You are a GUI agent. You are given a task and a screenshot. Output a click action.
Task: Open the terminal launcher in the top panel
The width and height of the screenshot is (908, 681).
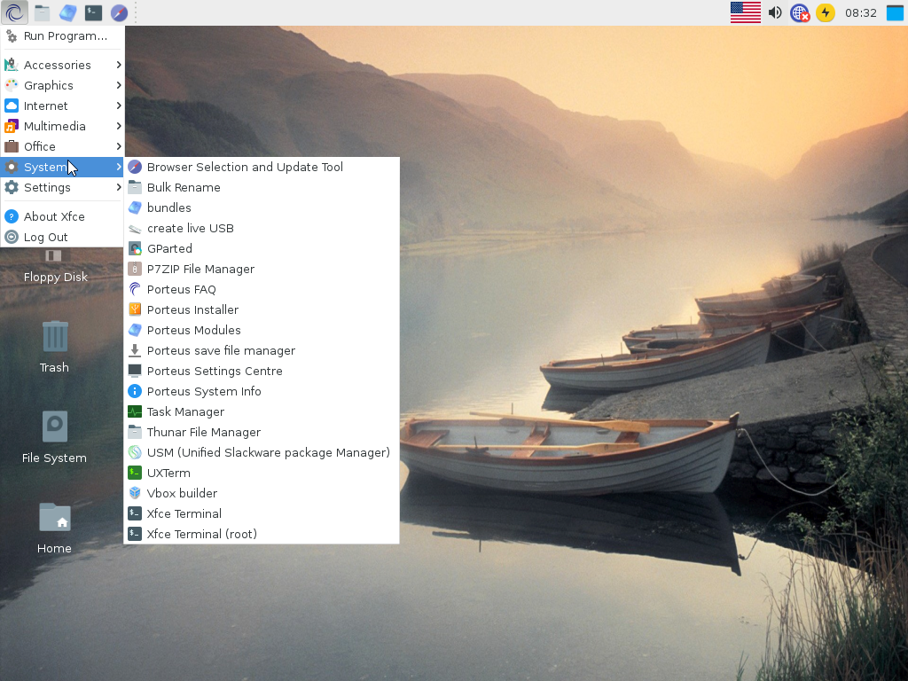pyautogui.click(x=93, y=12)
